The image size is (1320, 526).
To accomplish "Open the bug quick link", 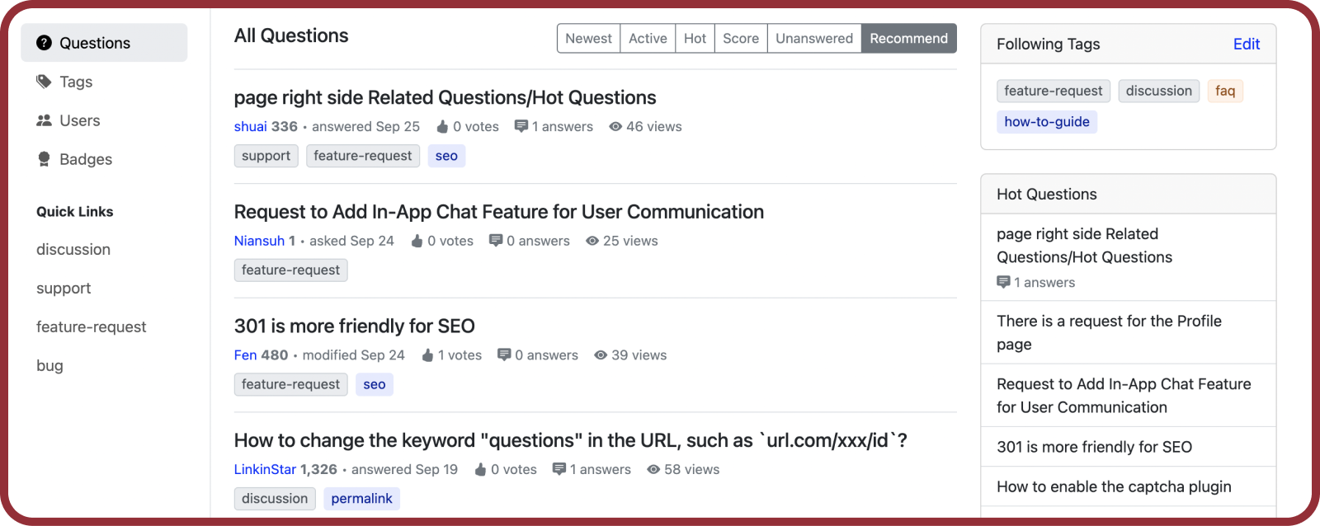I will [49, 366].
